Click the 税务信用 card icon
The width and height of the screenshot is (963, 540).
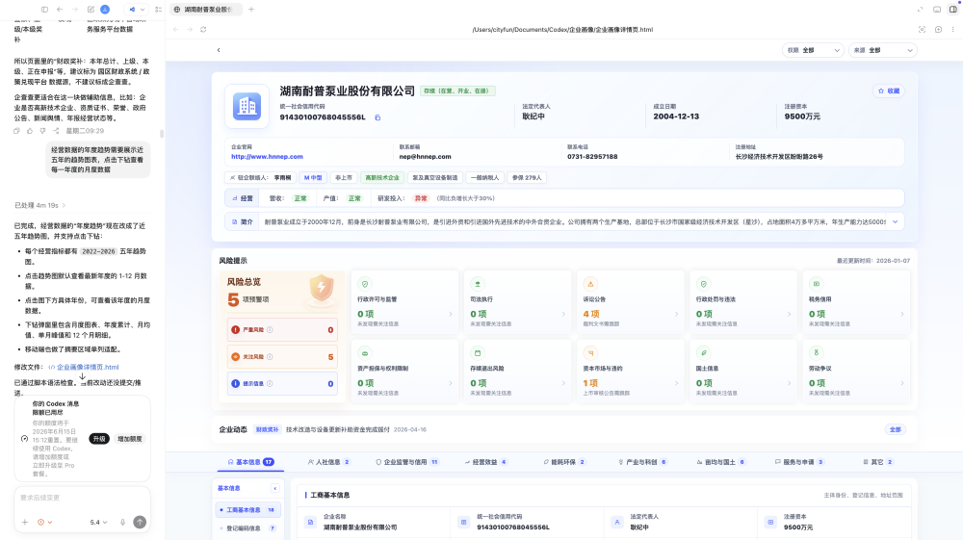817,284
